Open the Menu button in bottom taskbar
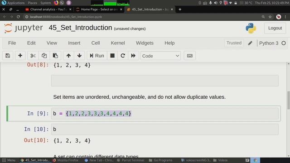The image size is (290, 163). click(x=9, y=160)
